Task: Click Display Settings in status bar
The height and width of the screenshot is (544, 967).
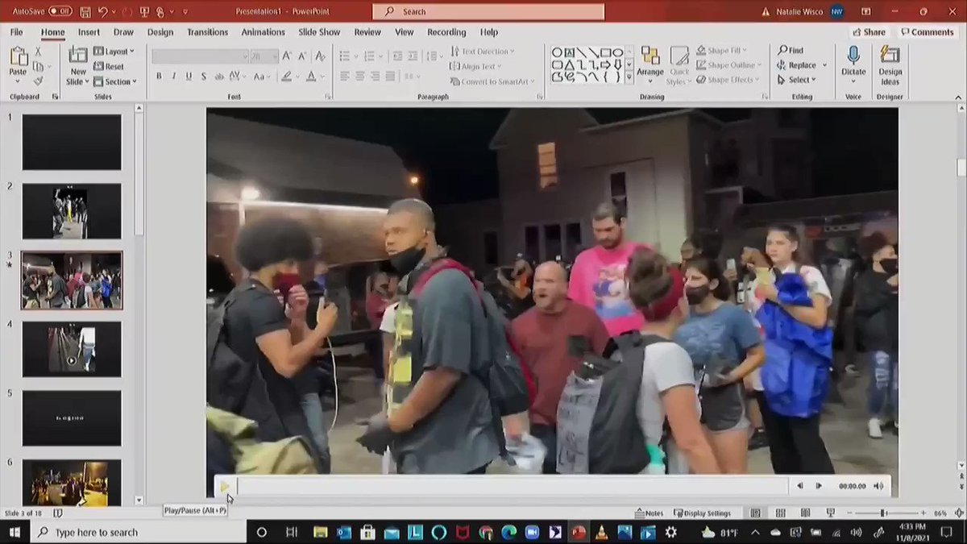Action: pyautogui.click(x=702, y=513)
